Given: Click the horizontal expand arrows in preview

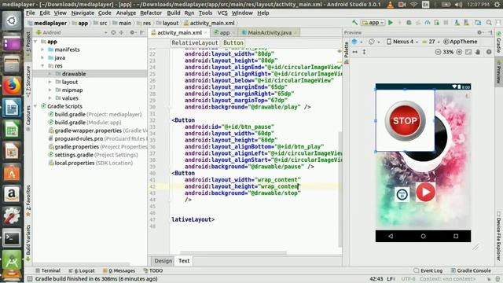Looking at the screenshot, I should click(x=354, y=52).
